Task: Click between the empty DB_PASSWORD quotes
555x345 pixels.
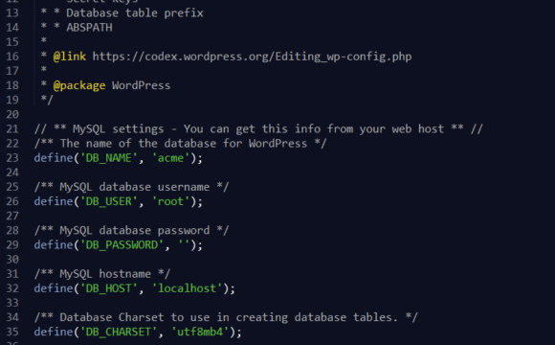Action: (x=184, y=244)
